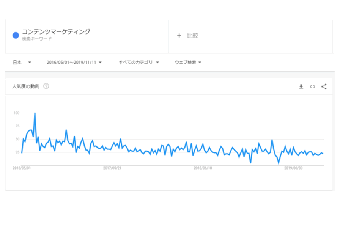The height and width of the screenshot is (226, 340).
Task: Click the 検索キーワード subtitle under the term
Action: pyautogui.click(x=37, y=39)
